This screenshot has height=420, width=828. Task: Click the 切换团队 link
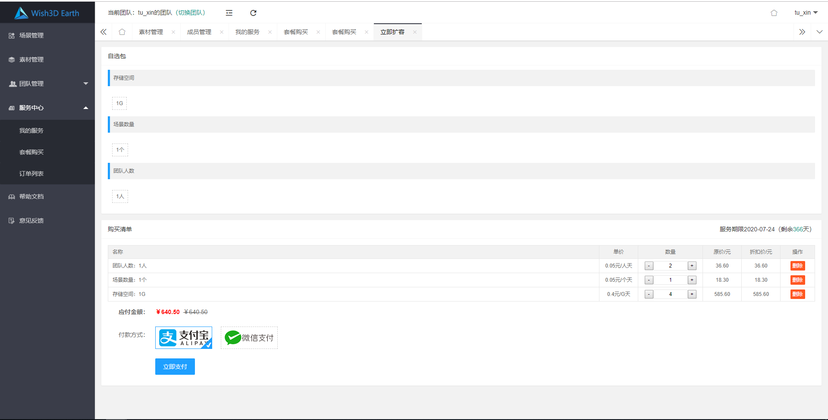tap(190, 13)
